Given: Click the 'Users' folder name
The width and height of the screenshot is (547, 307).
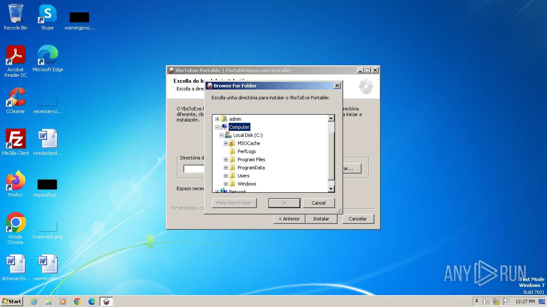Looking at the screenshot, I should (x=244, y=176).
